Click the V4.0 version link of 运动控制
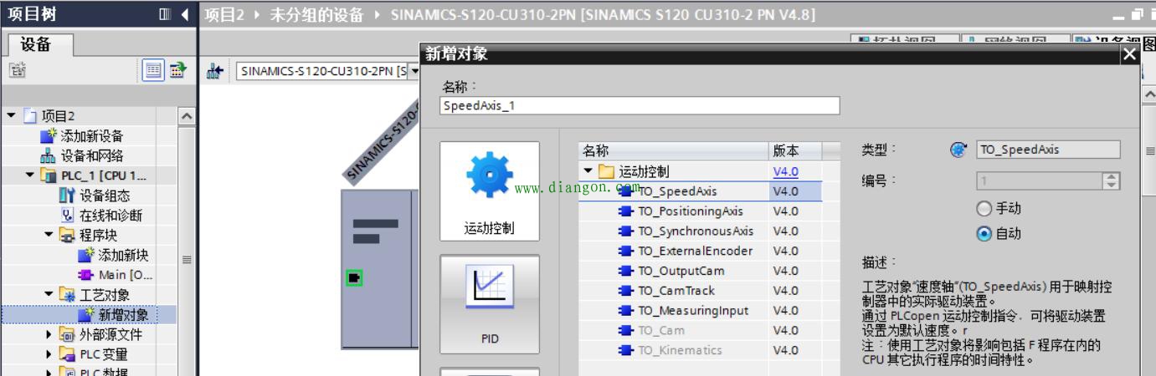 tap(785, 171)
